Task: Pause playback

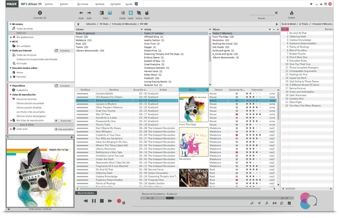Action: coord(94,201)
